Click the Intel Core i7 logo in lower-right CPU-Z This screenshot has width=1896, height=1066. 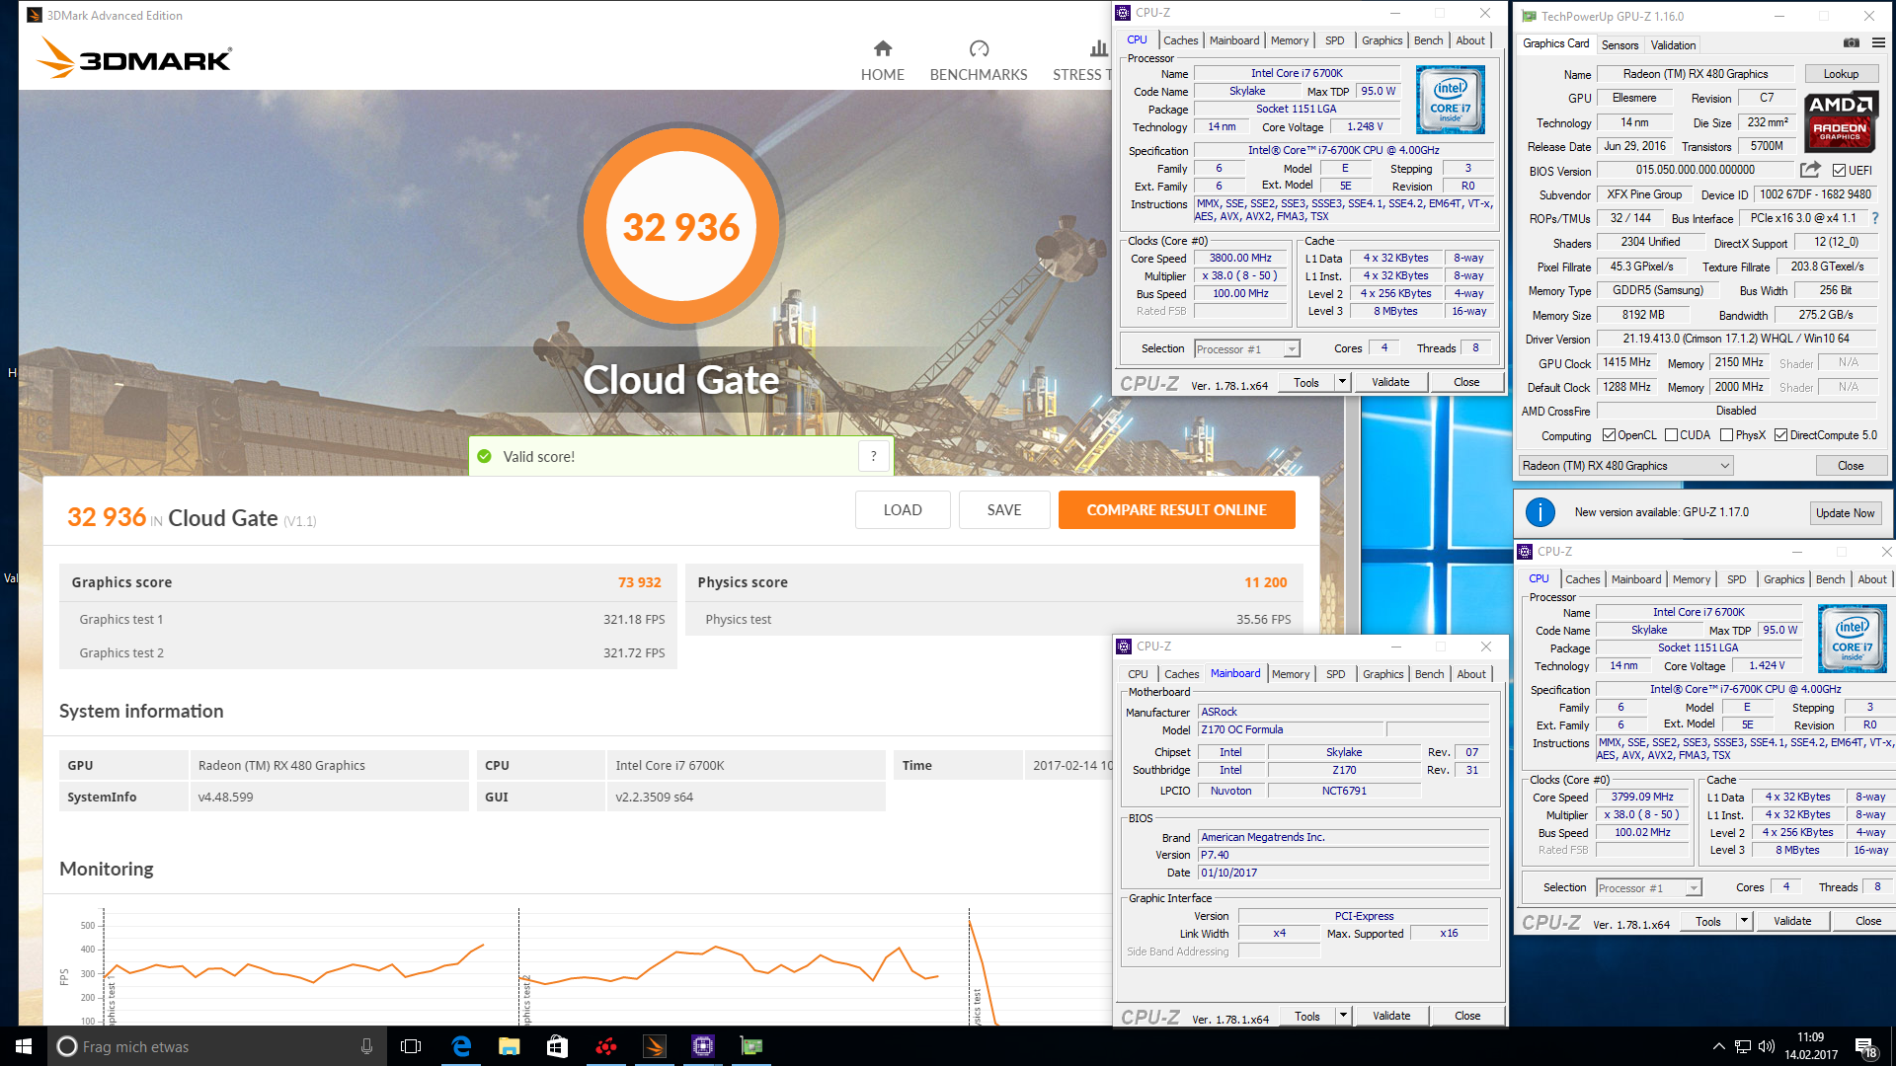(x=1852, y=639)
